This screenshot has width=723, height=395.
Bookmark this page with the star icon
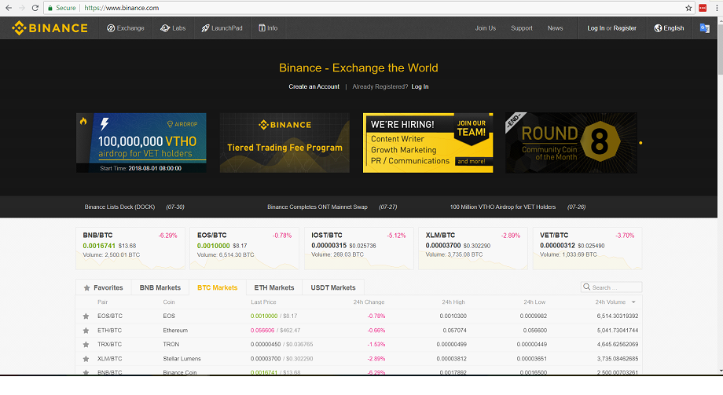click(688, 7)
